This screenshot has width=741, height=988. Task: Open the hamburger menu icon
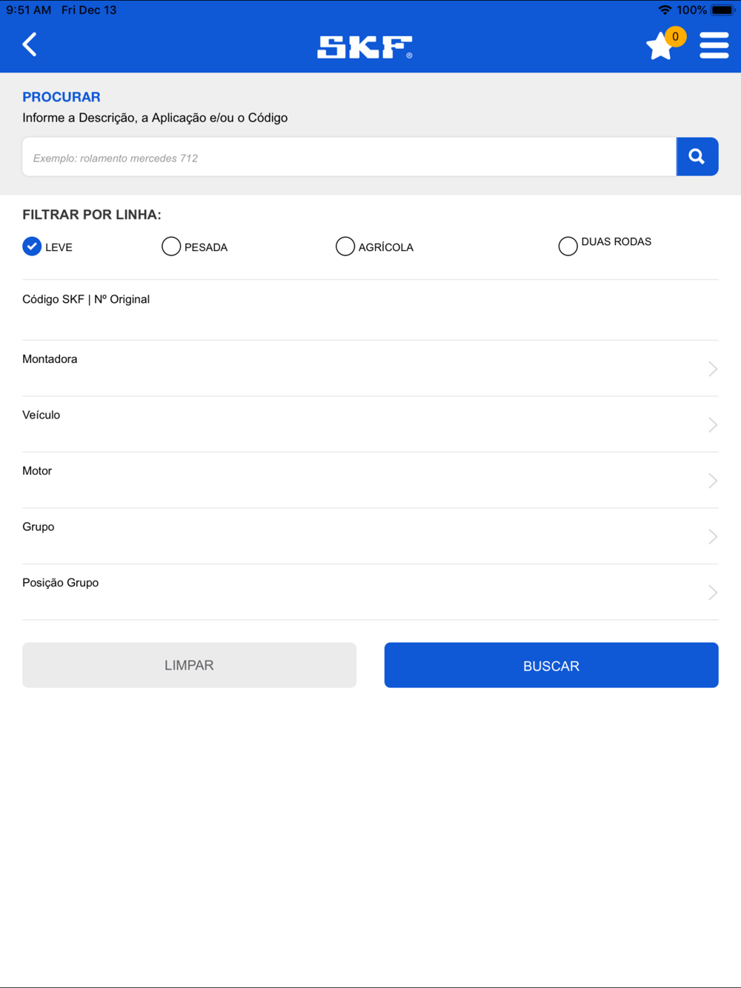714,45
